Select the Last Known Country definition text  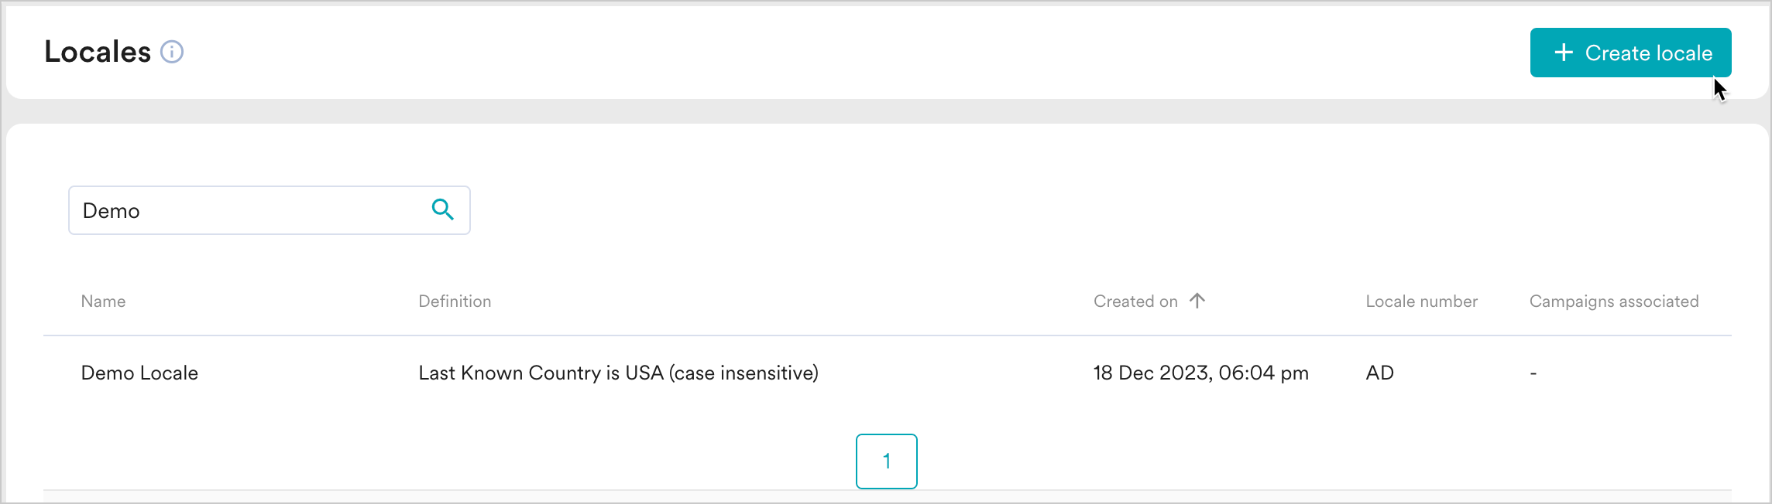click(x=618, y=373)
